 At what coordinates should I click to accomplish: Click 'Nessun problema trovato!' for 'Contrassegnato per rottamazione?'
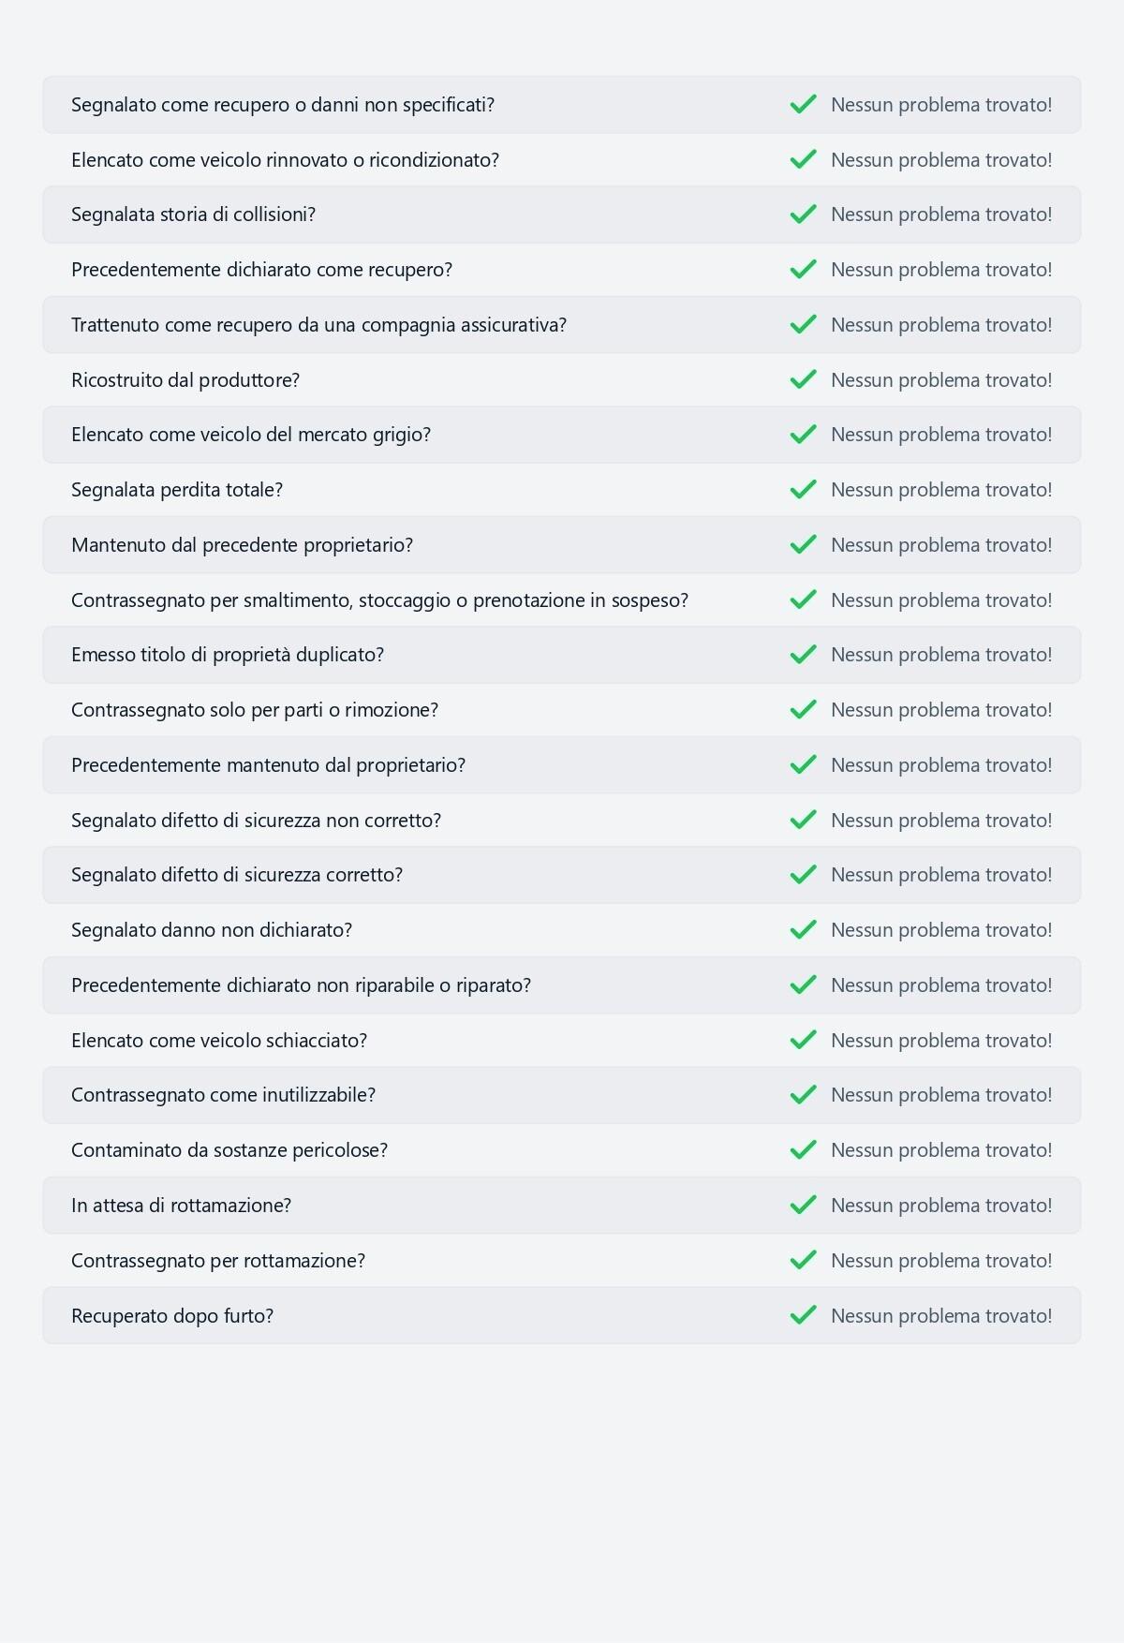[940, 1261]
